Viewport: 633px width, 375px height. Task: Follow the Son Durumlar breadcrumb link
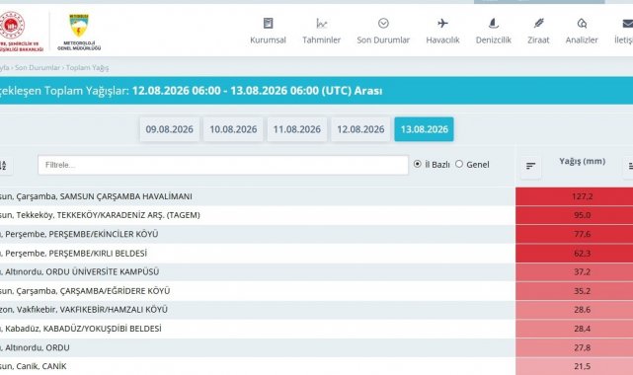[x=38, y=68]
